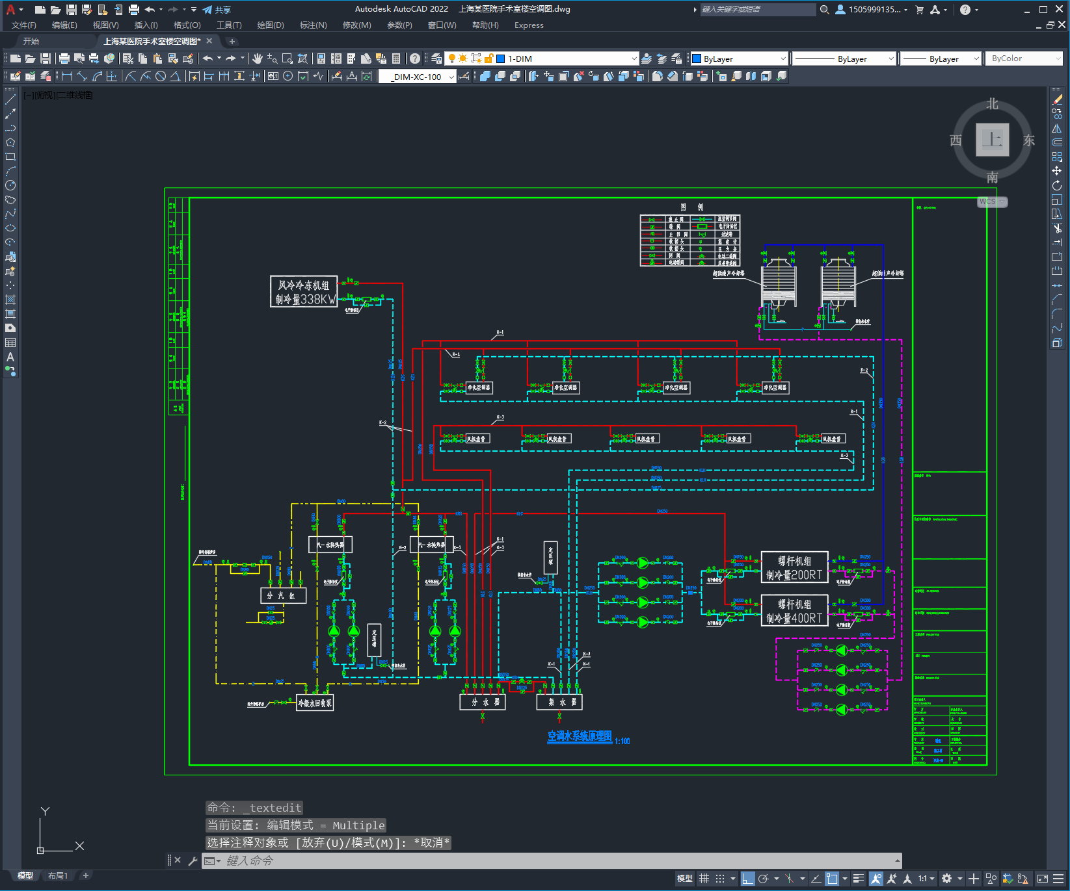
Task: Toggle the drawing grid display
Action: click(x=704, y=879)
